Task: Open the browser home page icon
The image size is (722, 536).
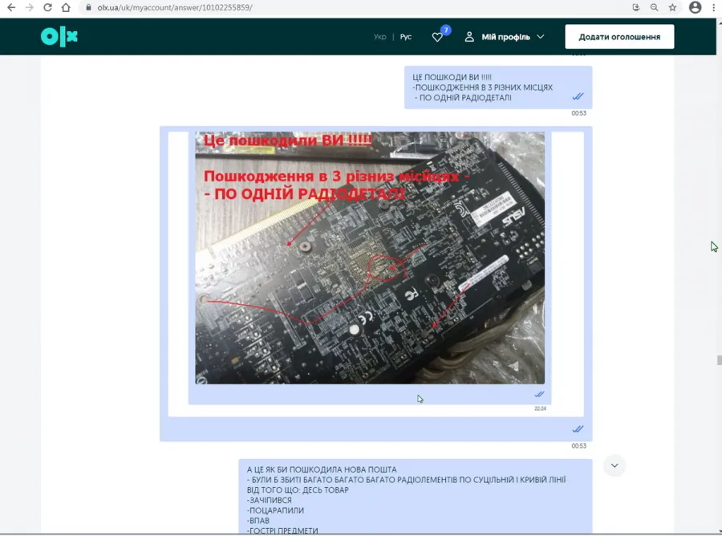Action: coord(66,7)
